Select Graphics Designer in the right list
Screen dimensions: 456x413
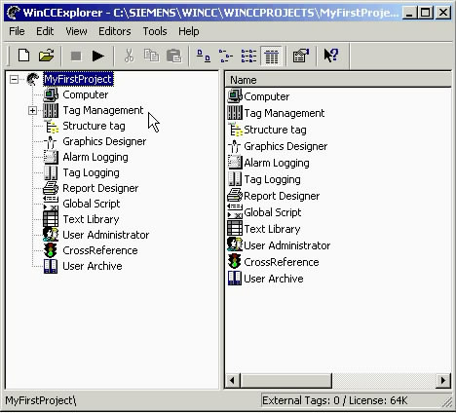tap(285, 146)
